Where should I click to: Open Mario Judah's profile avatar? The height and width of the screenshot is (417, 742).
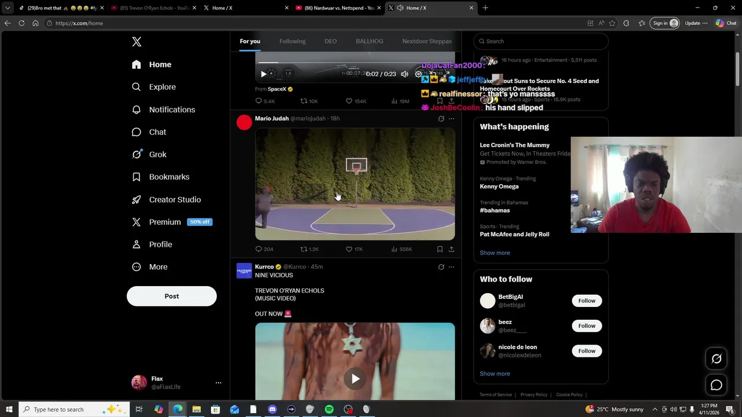click(244, 122)
